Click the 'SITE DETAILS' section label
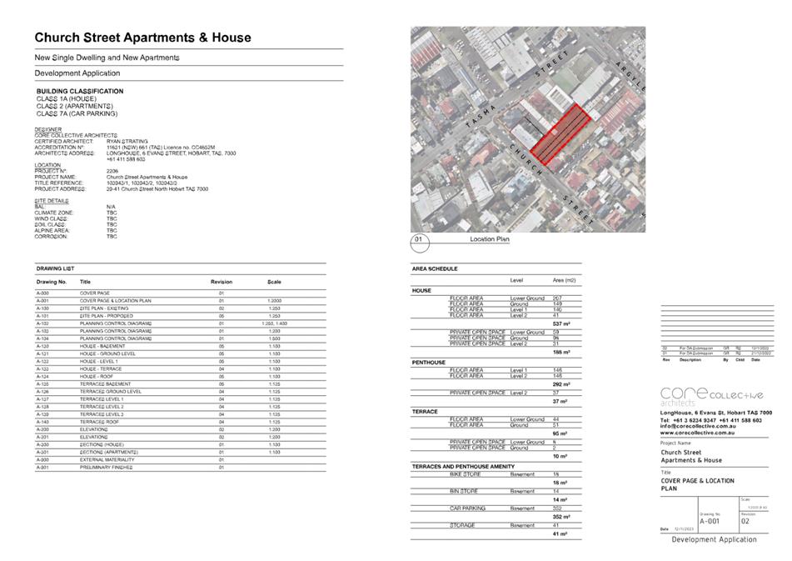792x561 pixels. click(x=52, y=201)
